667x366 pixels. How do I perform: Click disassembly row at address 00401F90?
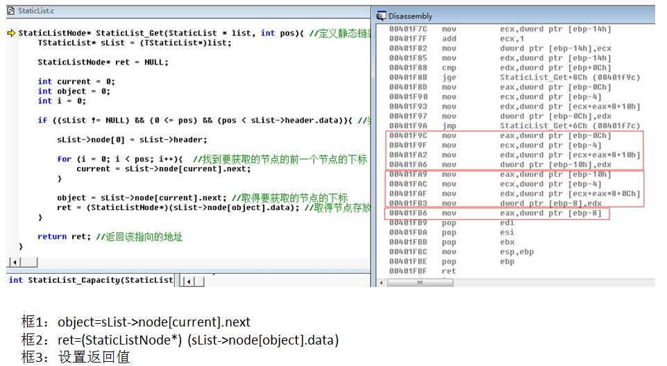click(x=495, y=97)
